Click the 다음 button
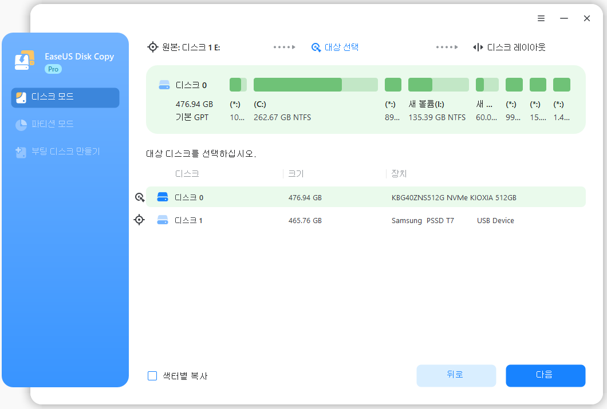 click(x=545, y=375)
